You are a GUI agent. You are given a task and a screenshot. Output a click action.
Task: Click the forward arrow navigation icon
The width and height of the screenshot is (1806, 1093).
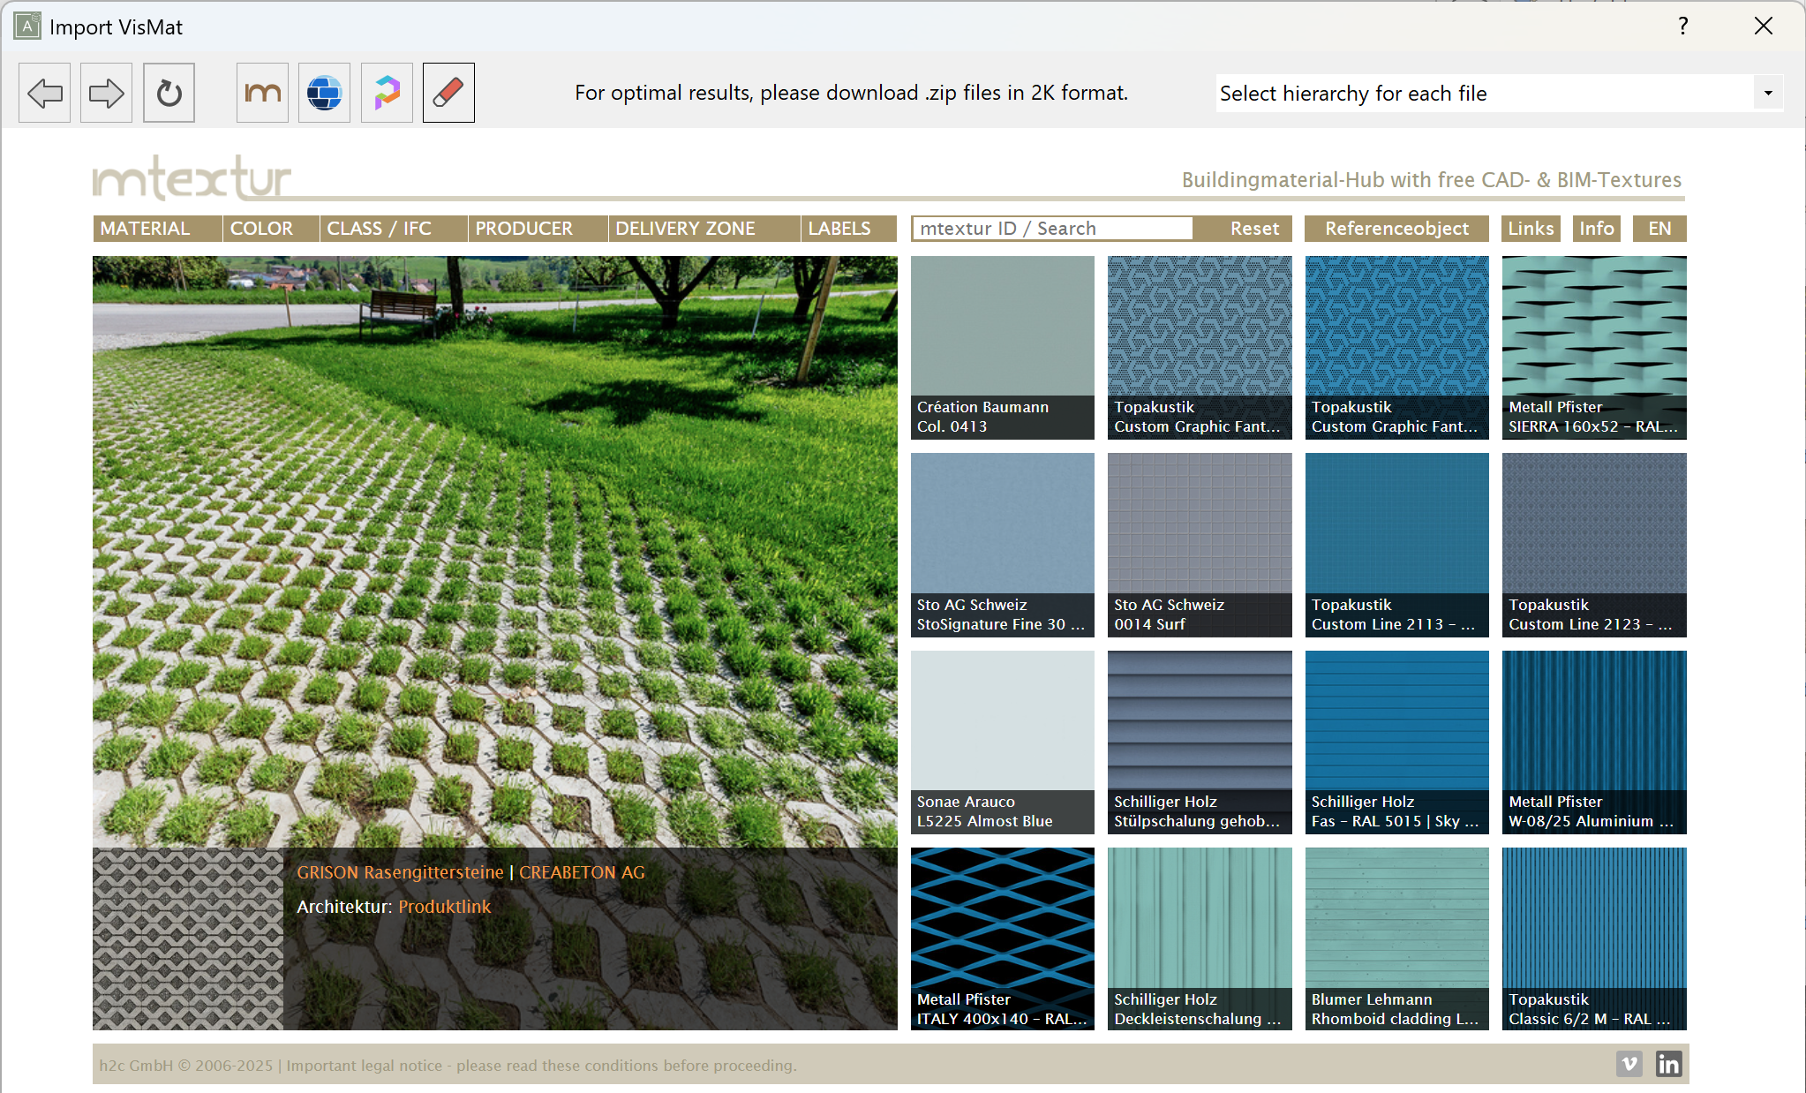[x=106, y=93]
